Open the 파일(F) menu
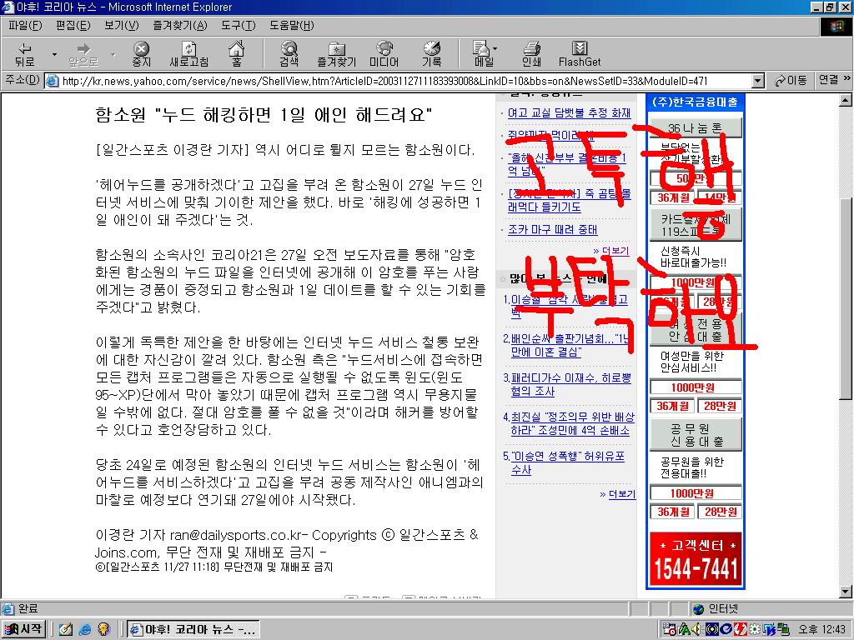Screen dimensions: 854x640 click(x=25, y=26)
